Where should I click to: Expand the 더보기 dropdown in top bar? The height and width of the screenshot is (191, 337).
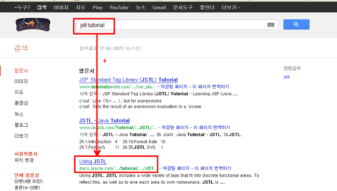click(231, 8)
